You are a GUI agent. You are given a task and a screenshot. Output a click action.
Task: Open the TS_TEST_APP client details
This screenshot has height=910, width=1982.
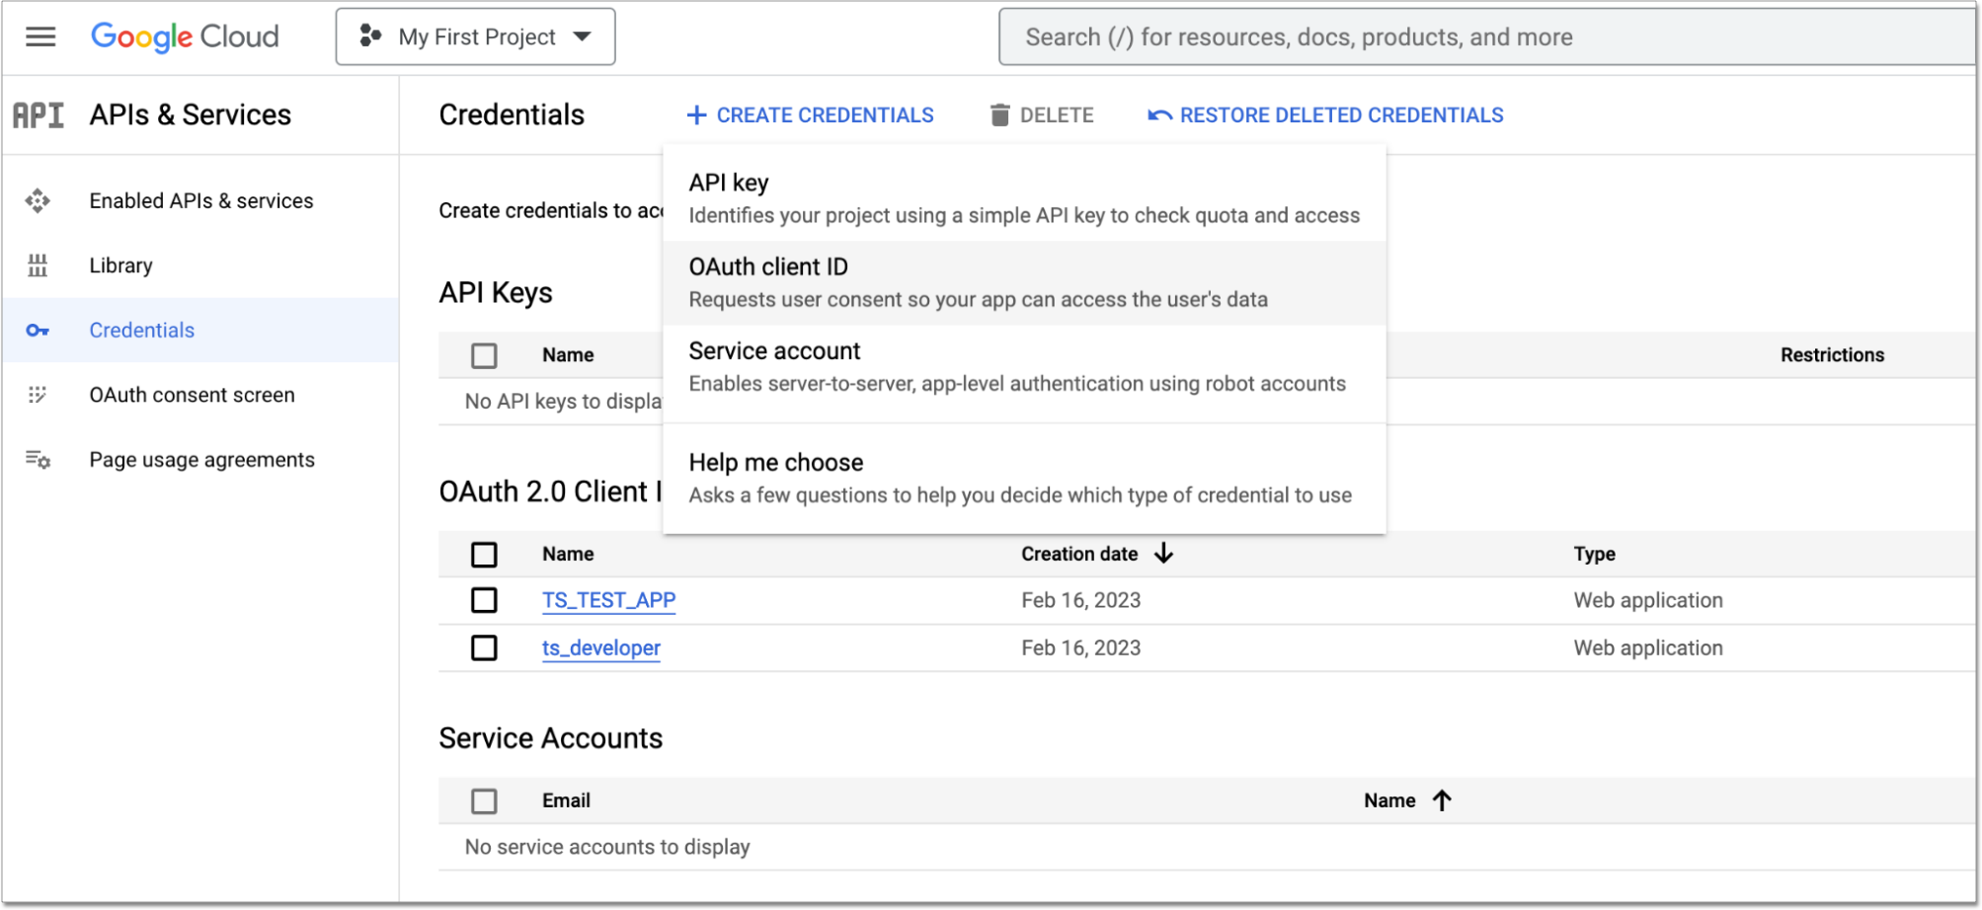tap(608, 599)
